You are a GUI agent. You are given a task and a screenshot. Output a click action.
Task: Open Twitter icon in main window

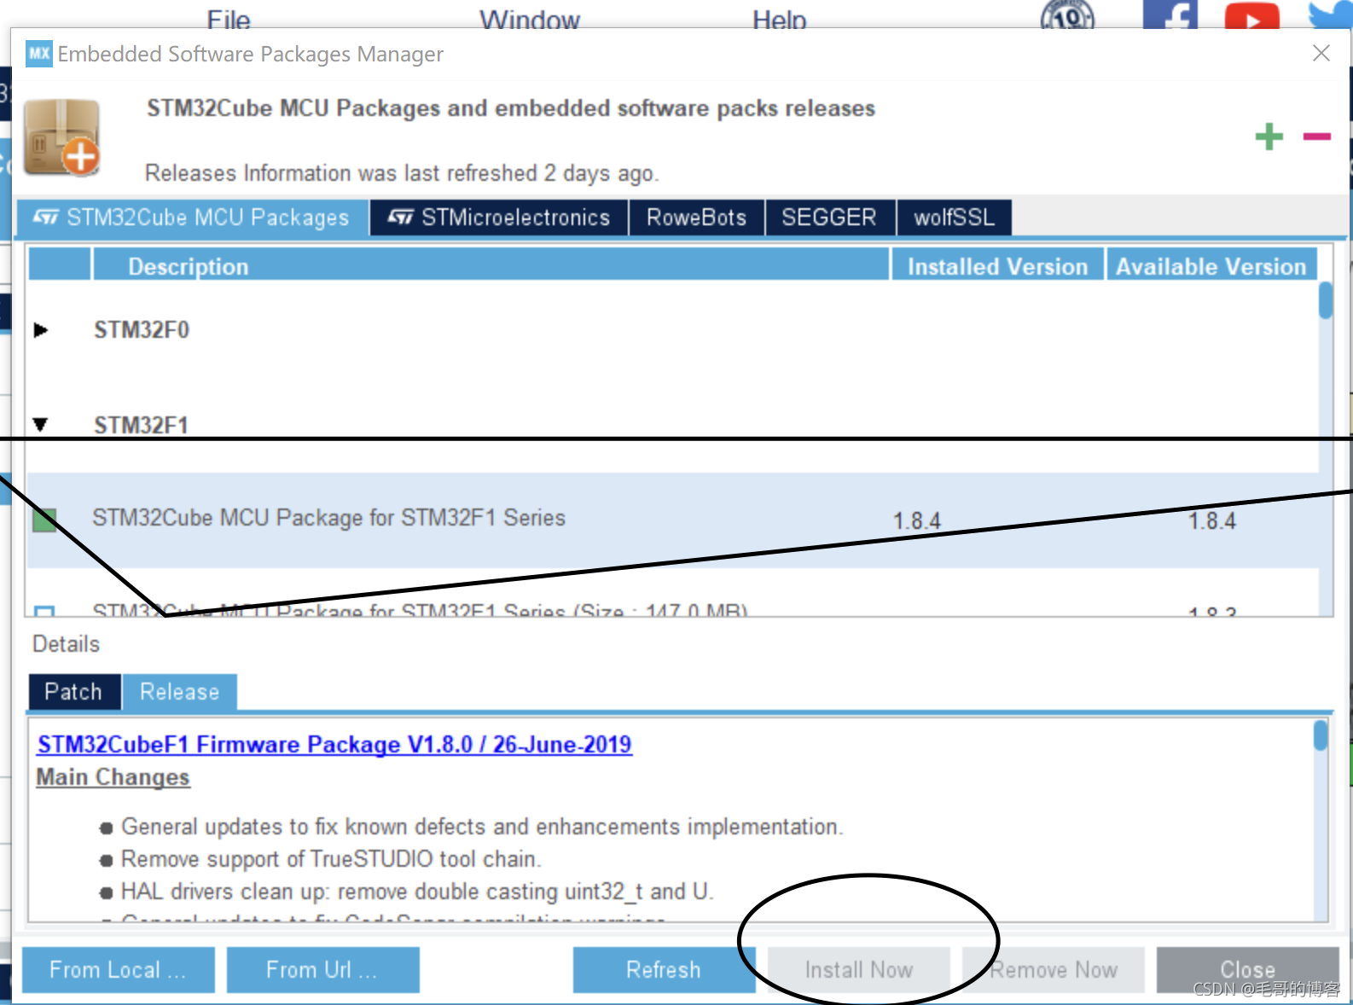[x=1331, y=15]
